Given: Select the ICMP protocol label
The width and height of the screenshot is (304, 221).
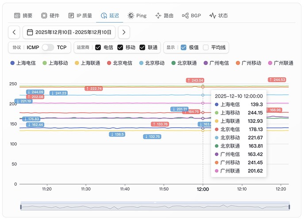Looking at the screenshot, I should coord(33,47).
